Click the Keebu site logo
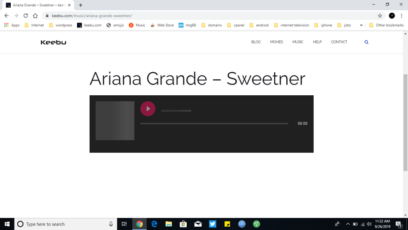Screen dimensions: 408x230 tap(54, 42)
